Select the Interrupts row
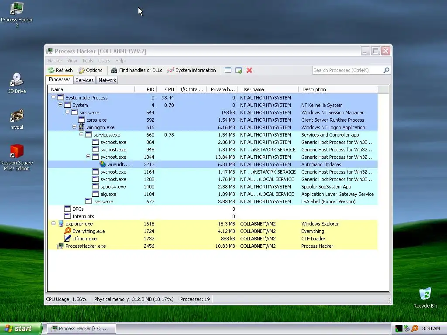This screenshot has width=447, height=335. point(213,216)
